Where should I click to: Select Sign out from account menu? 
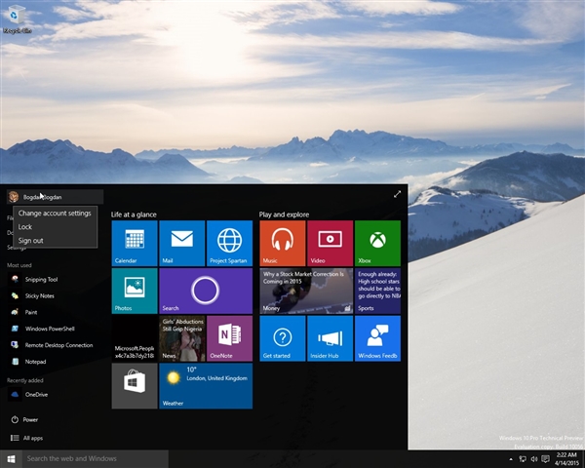pyautogui.click(x=30, y=240)
